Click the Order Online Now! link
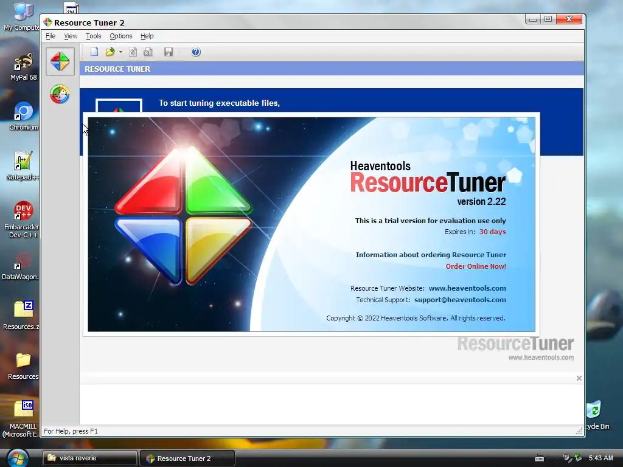623x467 pixels. [x=476, y=266]
